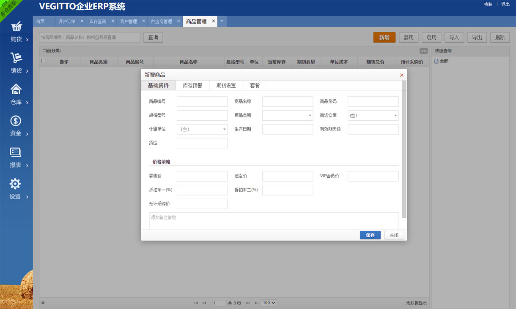Image resolution: width=516 pixels, height=309 pixels.
Task: Click the 导入 button
Action: [x=454, y=38]
